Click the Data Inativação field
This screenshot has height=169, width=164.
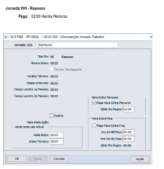(63, 122)
